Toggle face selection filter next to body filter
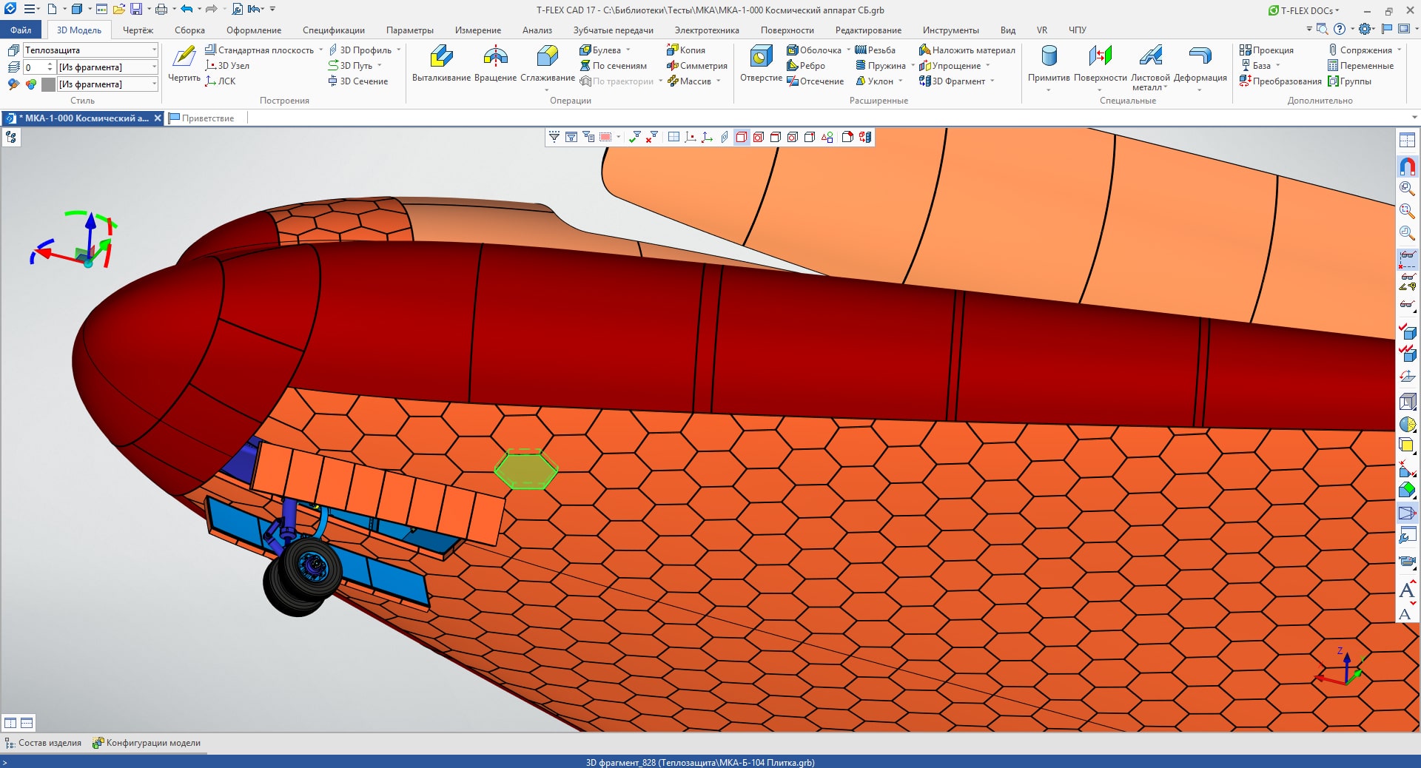Viewport: 1421px width, 768px height. (759, 137)
